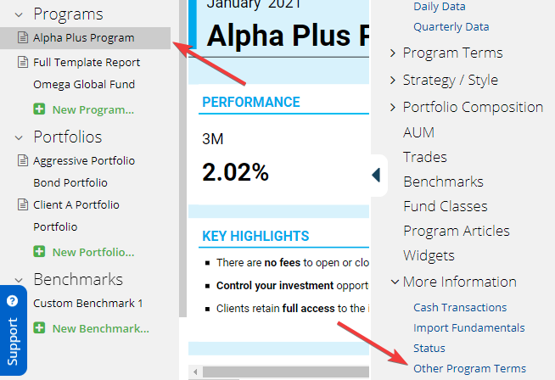555x380 pixels.
Task: Open the Cash Transactions link
Action: pyautogui.click(x=460, y=307)
